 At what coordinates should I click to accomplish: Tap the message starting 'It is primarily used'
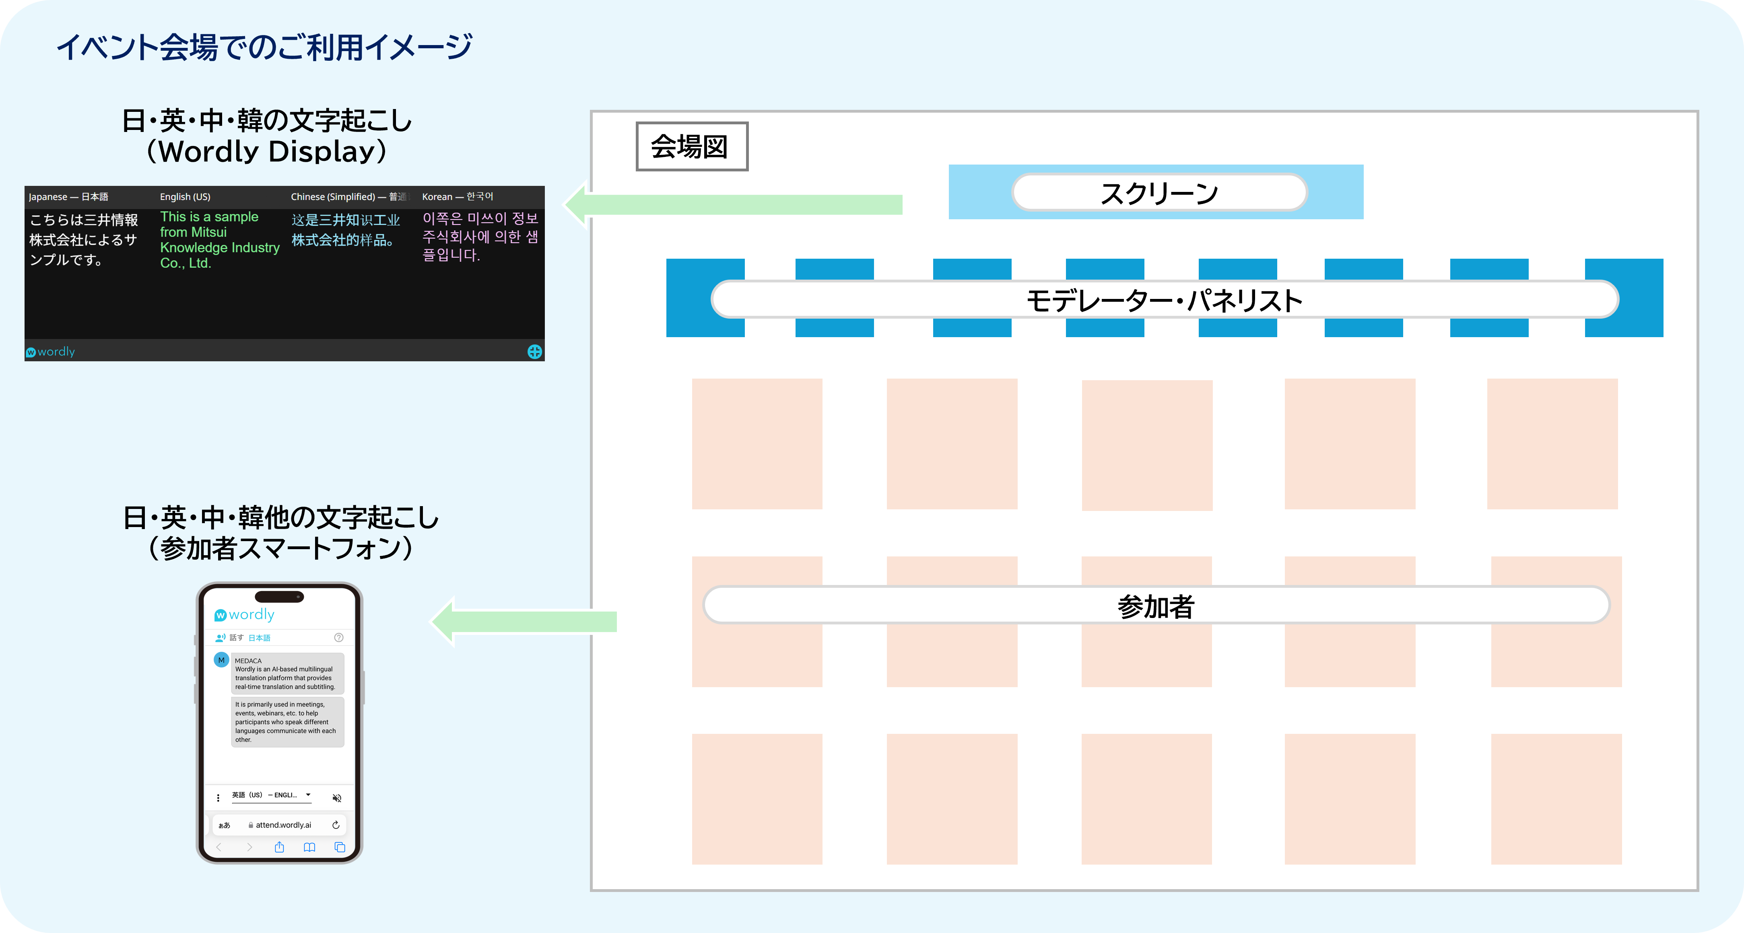288,722
